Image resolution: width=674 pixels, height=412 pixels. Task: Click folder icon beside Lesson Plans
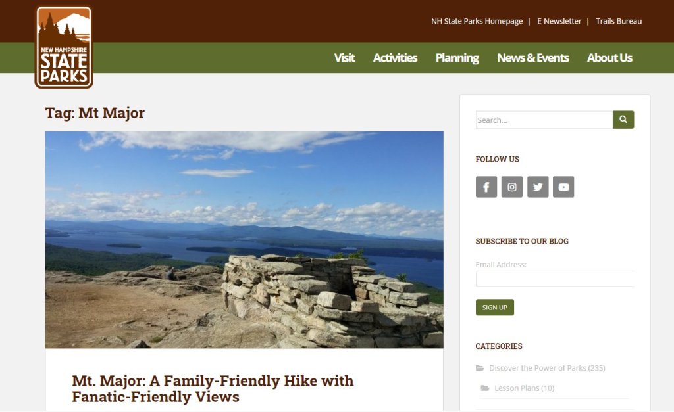click(x=485, y=388)
